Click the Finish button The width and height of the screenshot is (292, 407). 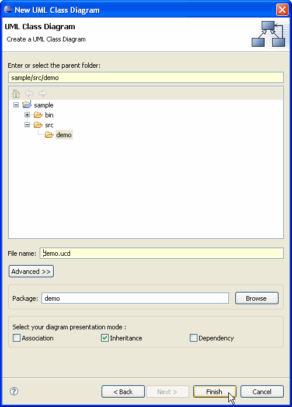pyautogui.click(x=215, y=391)
